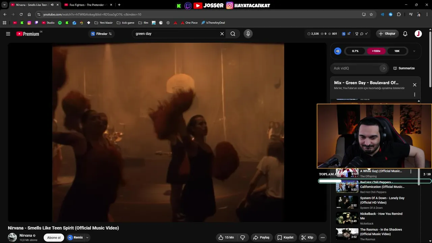Open the One Piece bookmark

coord(189,23)
